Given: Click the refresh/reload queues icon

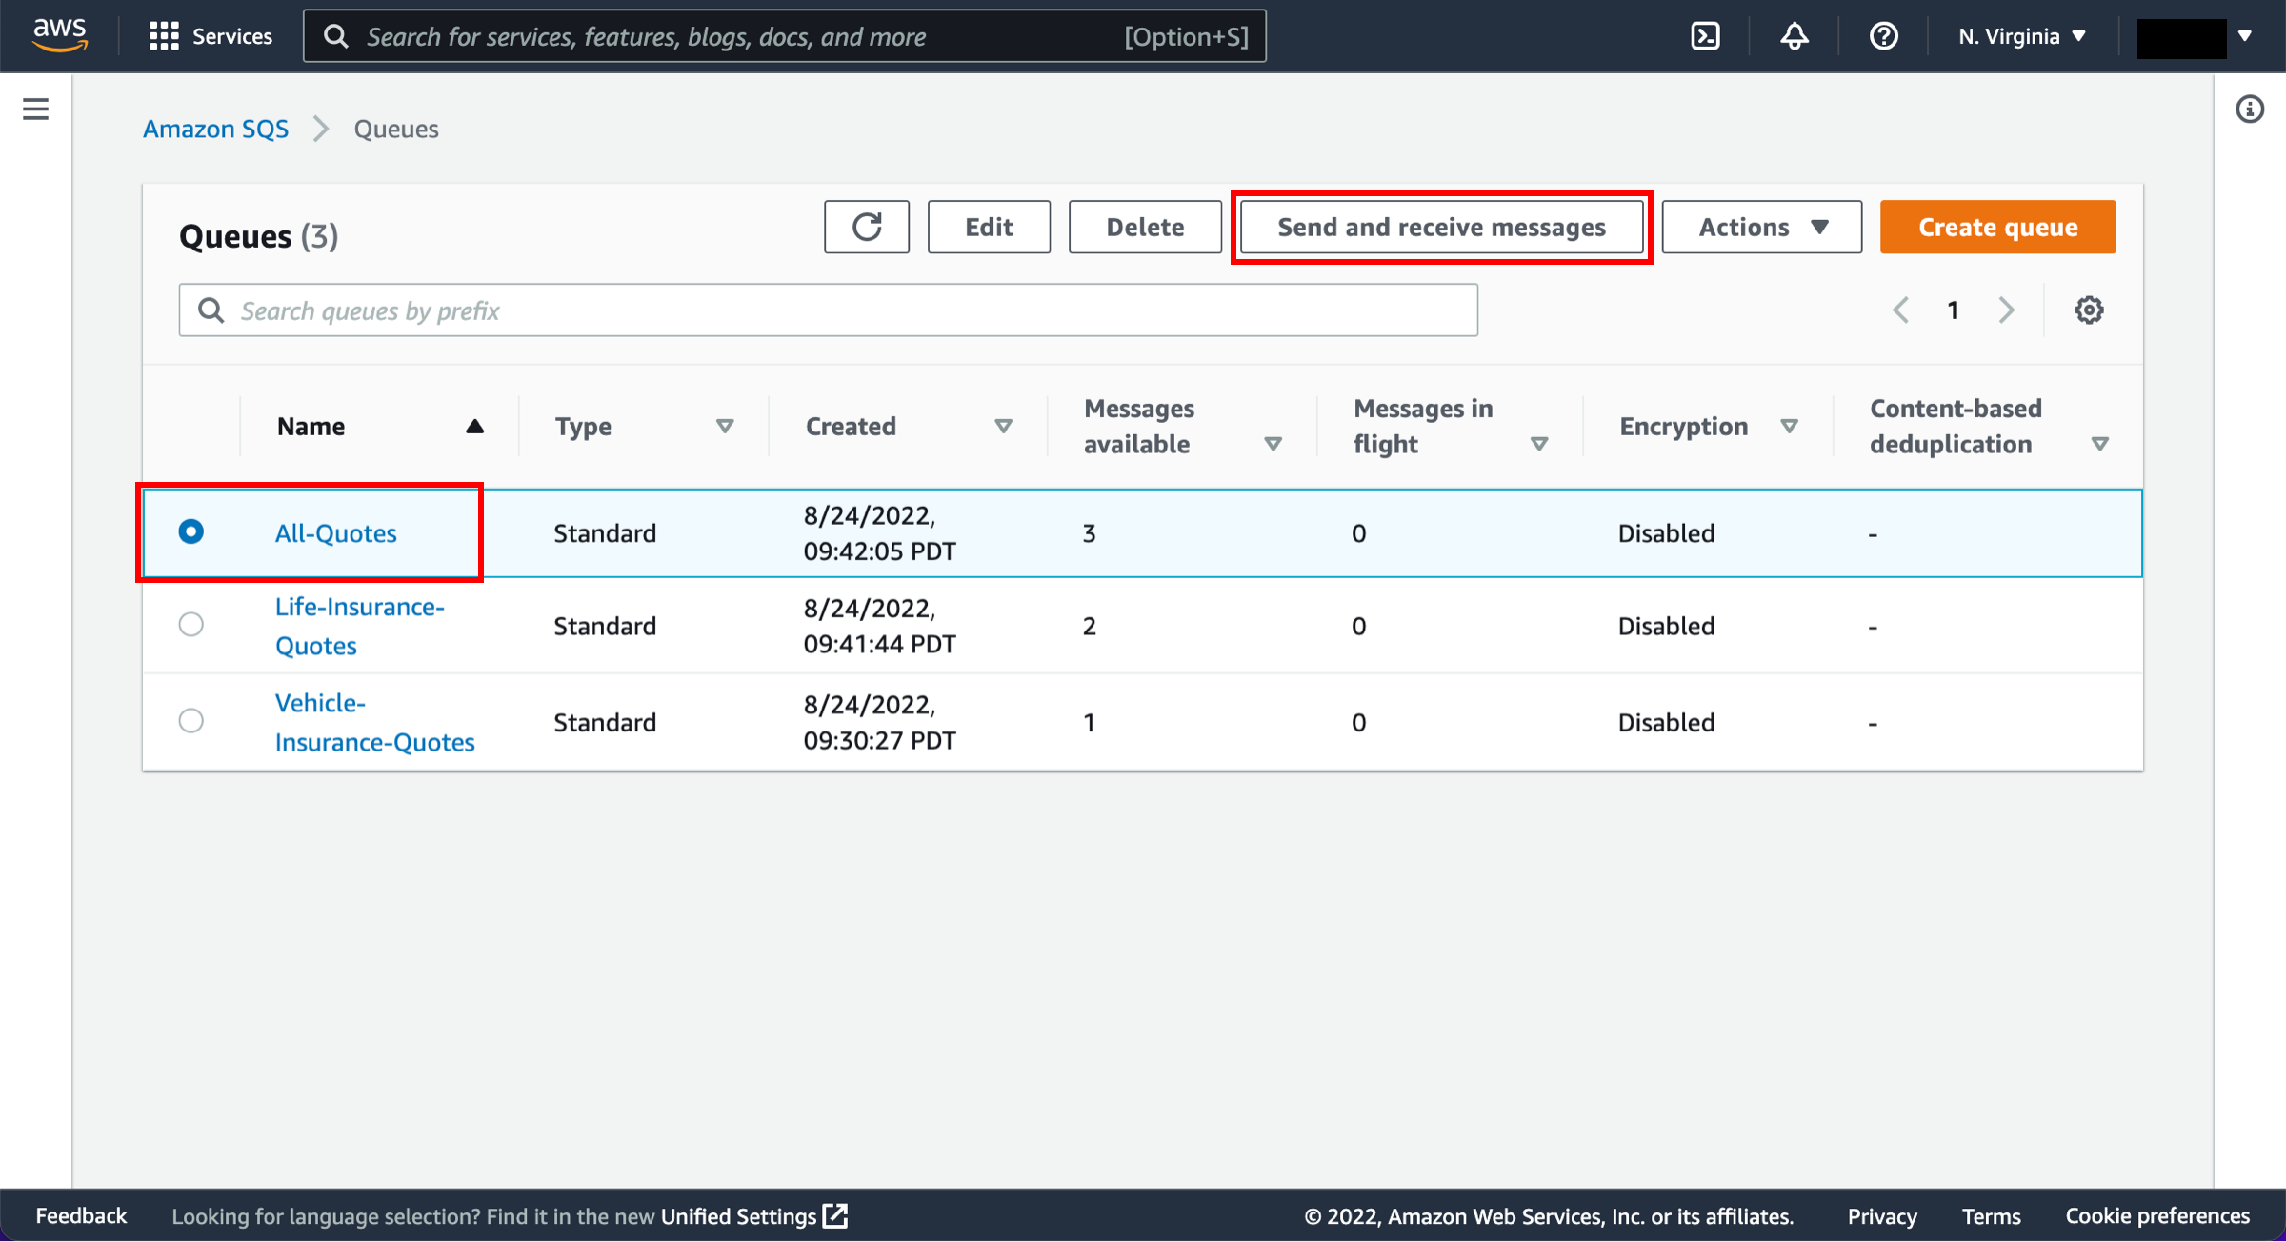Looking at the screenshot, I should [867, 227].
